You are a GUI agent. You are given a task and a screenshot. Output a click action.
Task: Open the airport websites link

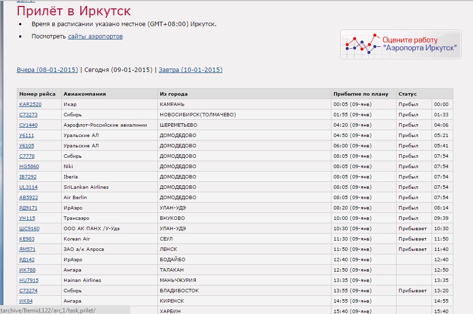tap(95, 36)
